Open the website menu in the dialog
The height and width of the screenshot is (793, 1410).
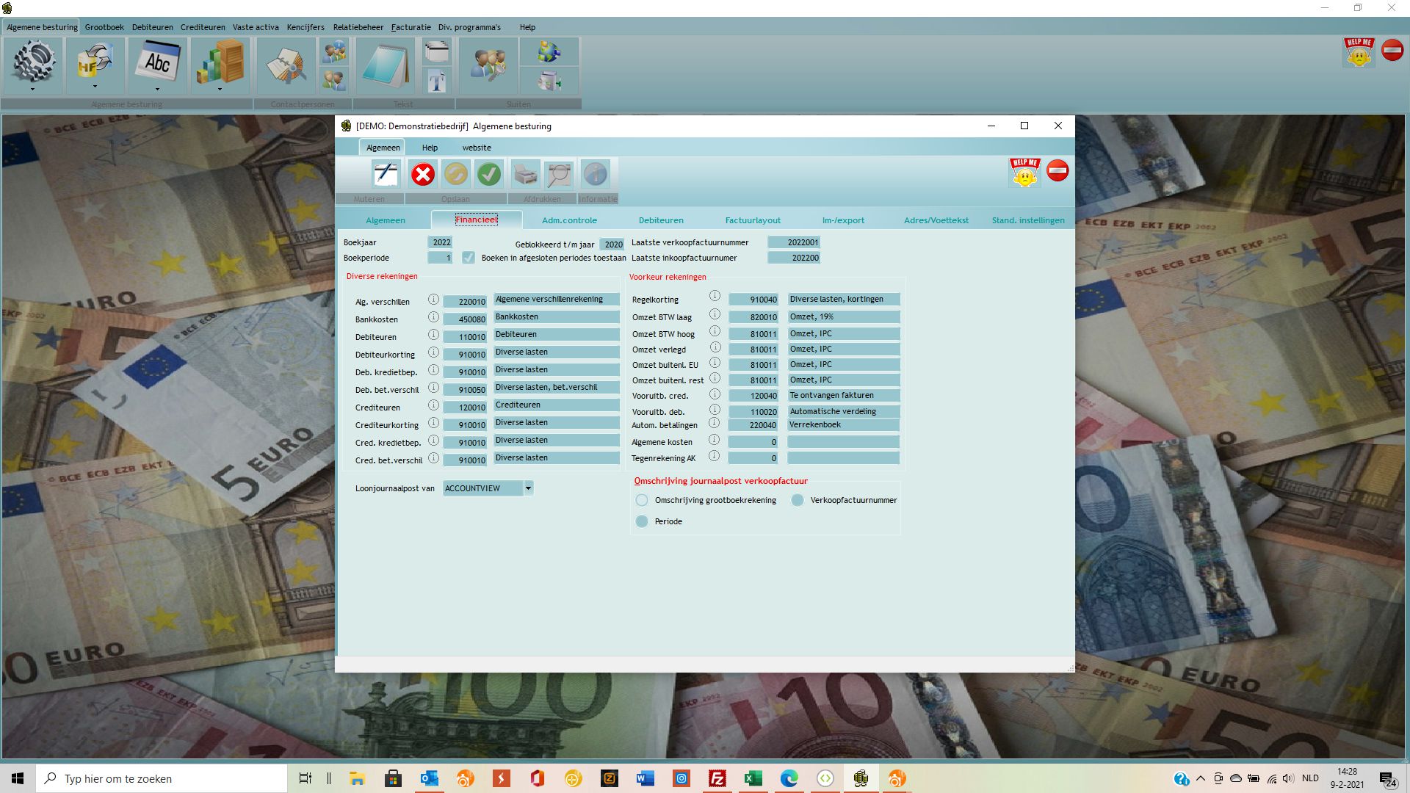[477, 148]
